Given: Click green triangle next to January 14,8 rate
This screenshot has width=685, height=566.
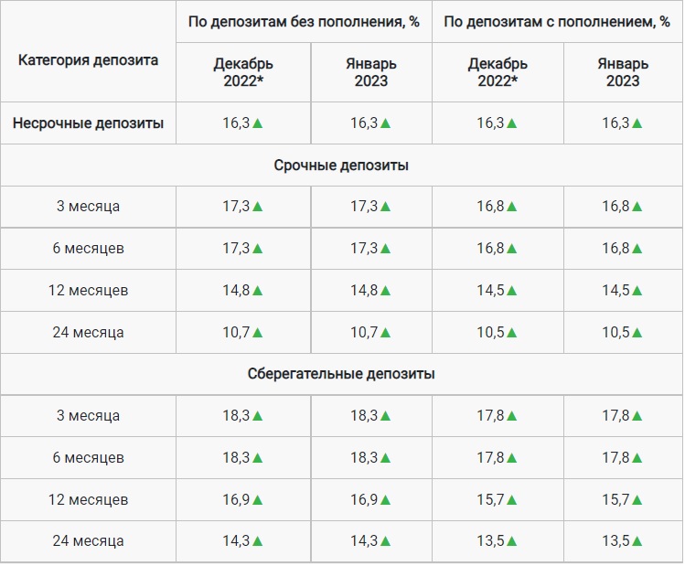Looking at the screenshot, I should click(x=385, y=291).
